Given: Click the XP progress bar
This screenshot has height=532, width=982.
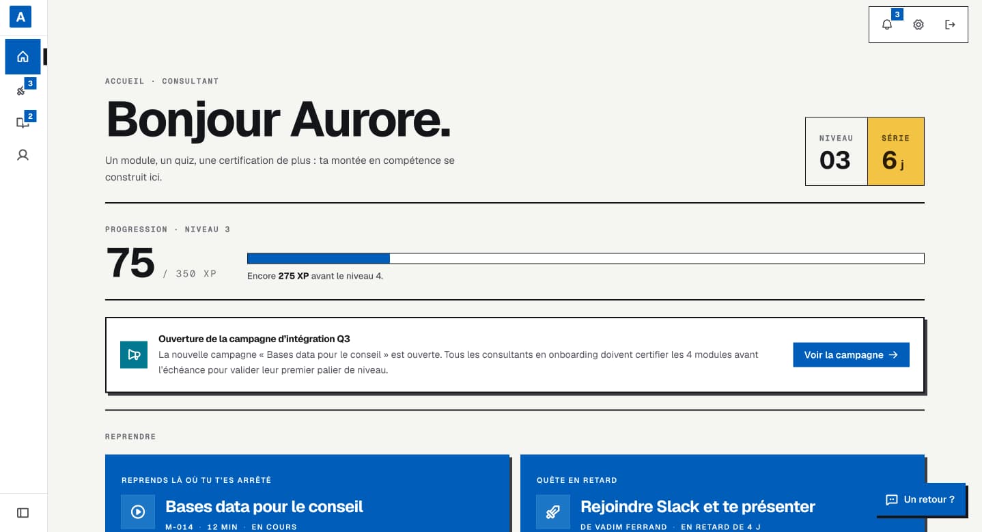Looking at the screenshot, I should coord(585,258).
